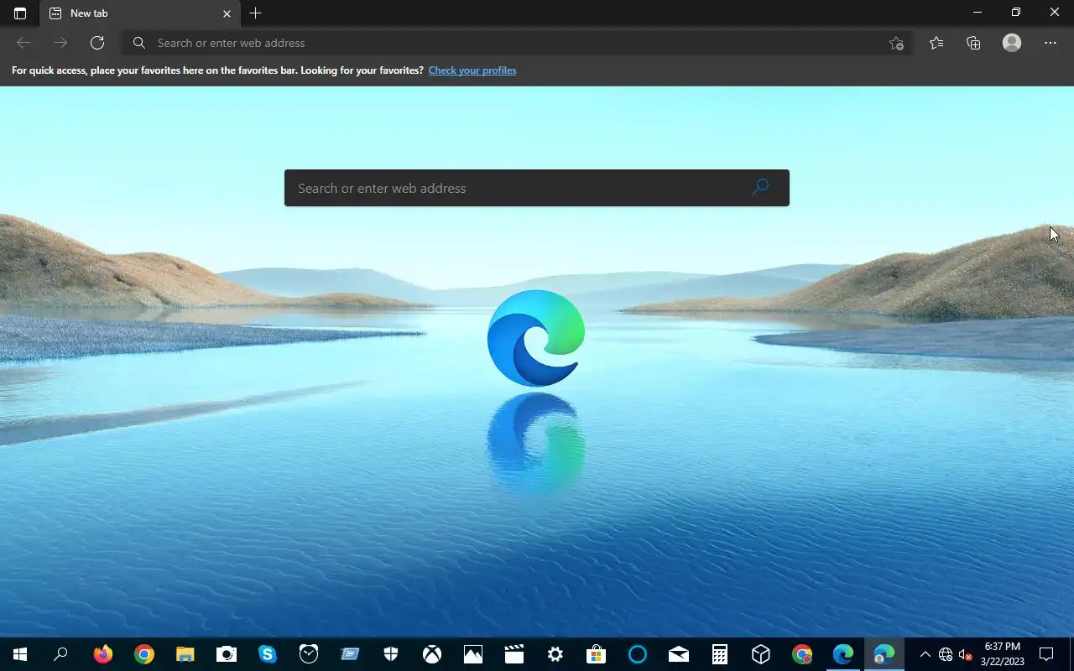Viewport: 1074px width, 671px height.
Task: Open Settings and more ellipsis menu
Action: [1051, 43]
